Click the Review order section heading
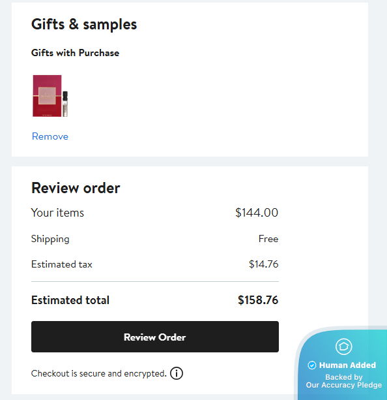 click(76, 188)
